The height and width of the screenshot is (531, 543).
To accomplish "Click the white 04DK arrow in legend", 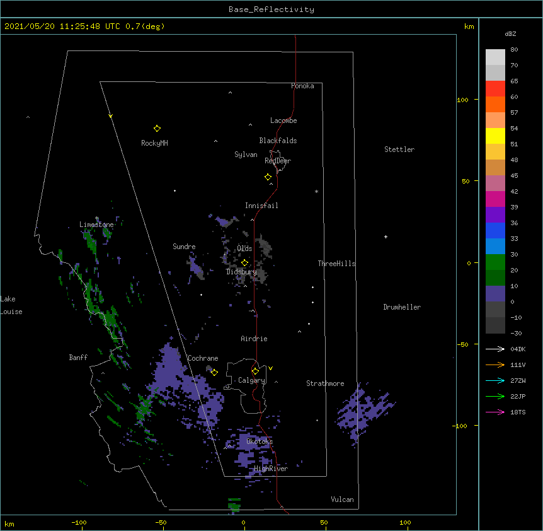I will click(x=495, y=349).
